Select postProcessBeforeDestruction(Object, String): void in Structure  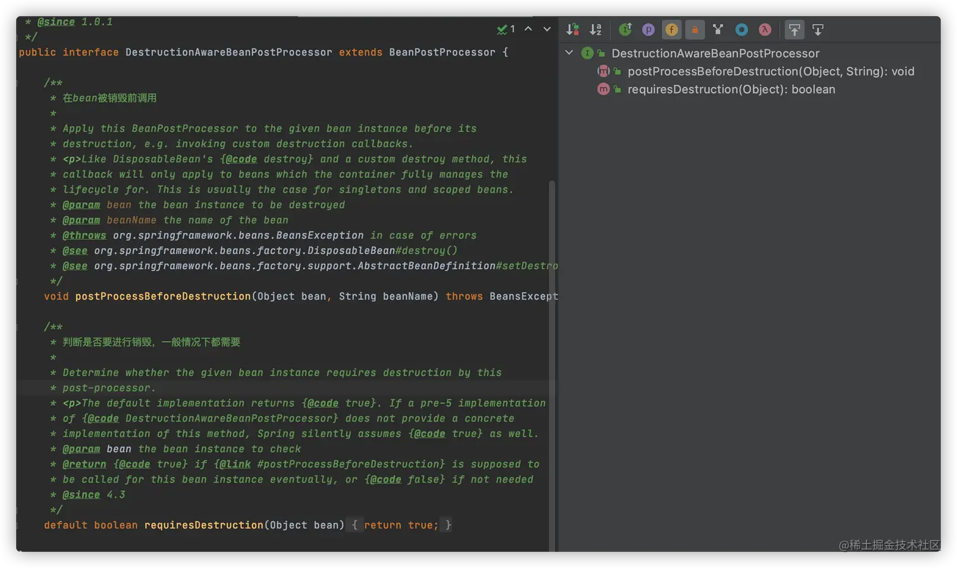pyautogui.click(x=771, y=72)
